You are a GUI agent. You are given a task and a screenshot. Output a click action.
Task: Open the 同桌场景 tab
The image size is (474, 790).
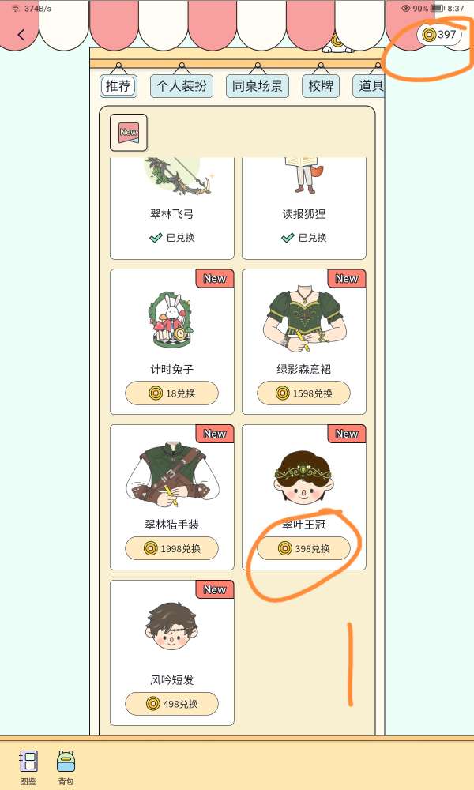point(258,85)
